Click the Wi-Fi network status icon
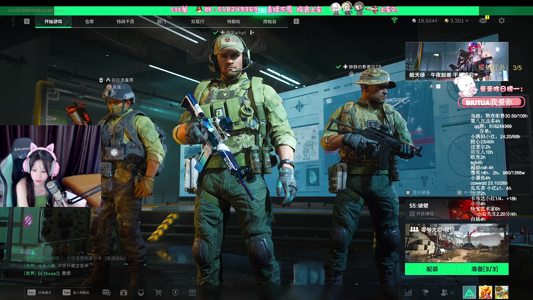The height and width of the screenshot is (300, 533). coord(394,20)
